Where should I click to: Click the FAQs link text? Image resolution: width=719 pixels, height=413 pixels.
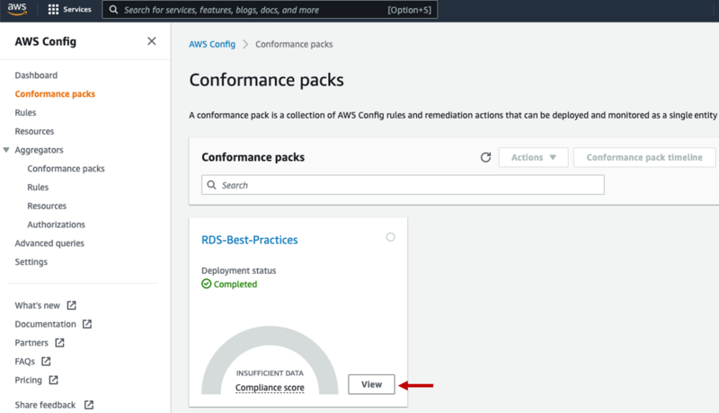tap(25, 362)
